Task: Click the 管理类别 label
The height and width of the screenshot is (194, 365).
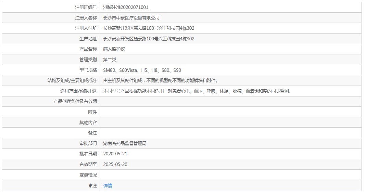Action: (88, 60)
